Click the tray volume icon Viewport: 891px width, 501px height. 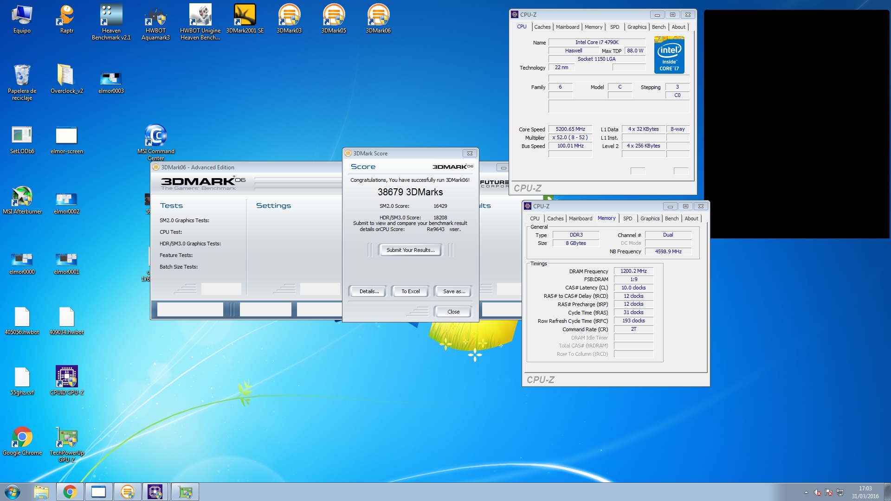pyautogui.click(x=818, y=493)
